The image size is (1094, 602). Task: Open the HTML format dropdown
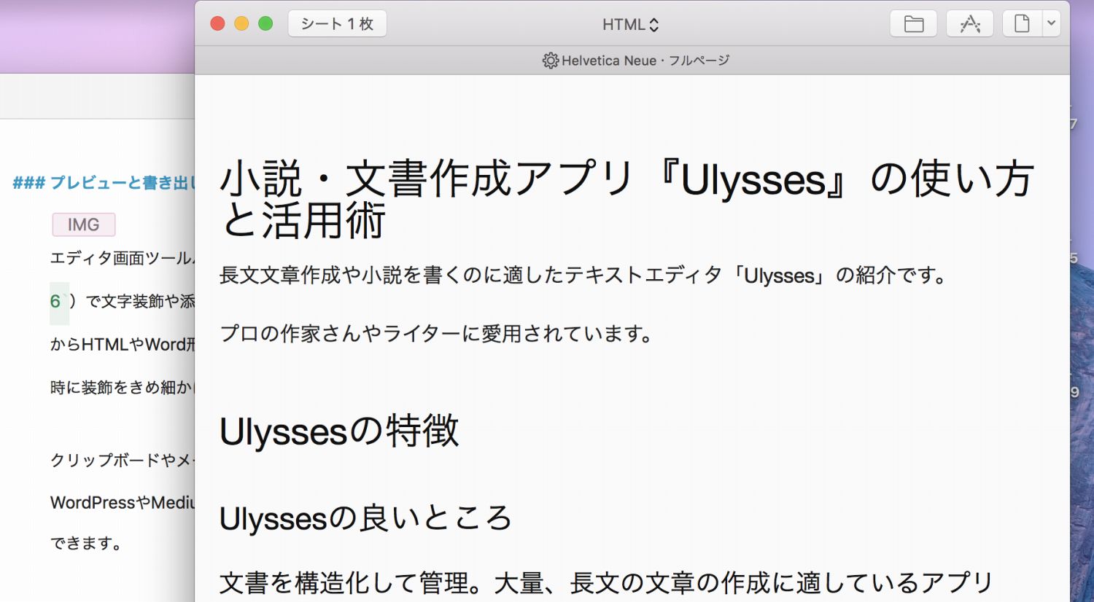(631, 25)
